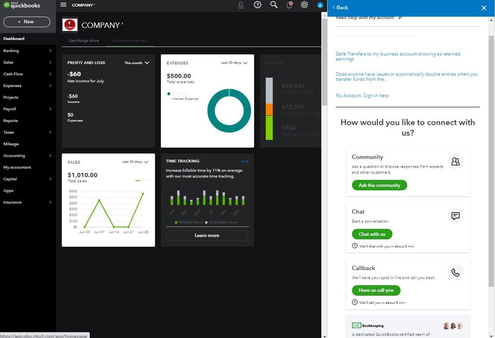Click the $1,010.00 total sales value
Screen dimensions: 495x338
[x=82, y=175]
